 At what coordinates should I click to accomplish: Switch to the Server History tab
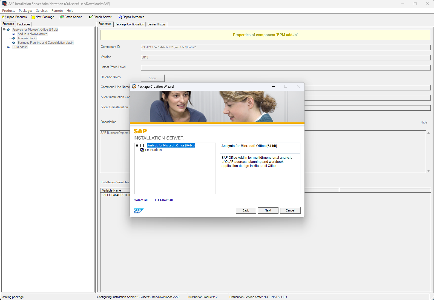click(x=156, y=24)
